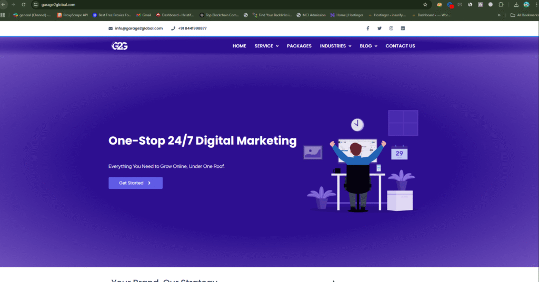539x282 pixels.
Task: Expand the Blog dropdown menu
Action: 368,46
